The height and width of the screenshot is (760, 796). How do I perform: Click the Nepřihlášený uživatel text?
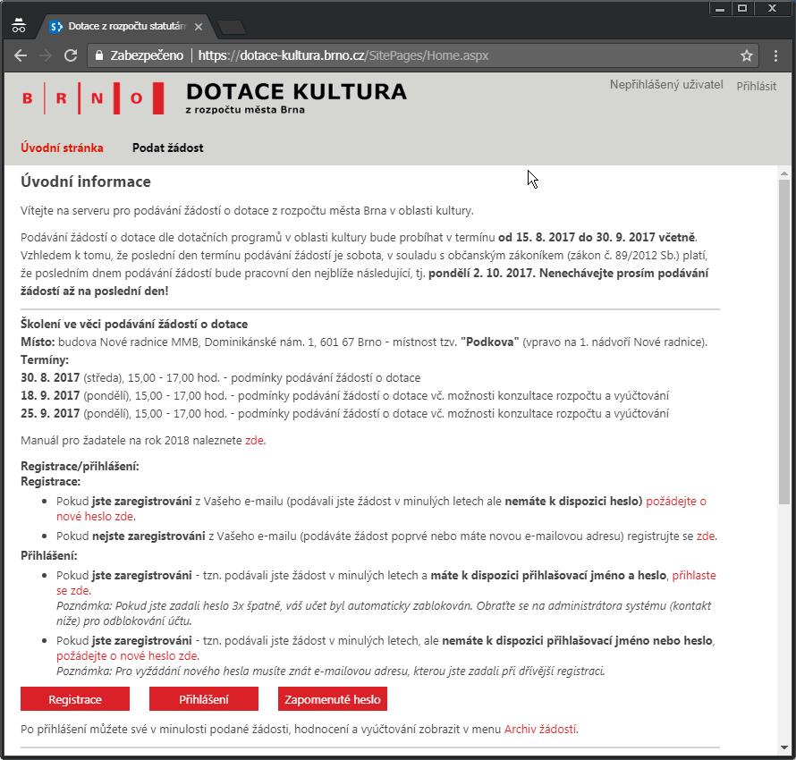(666, 85)
